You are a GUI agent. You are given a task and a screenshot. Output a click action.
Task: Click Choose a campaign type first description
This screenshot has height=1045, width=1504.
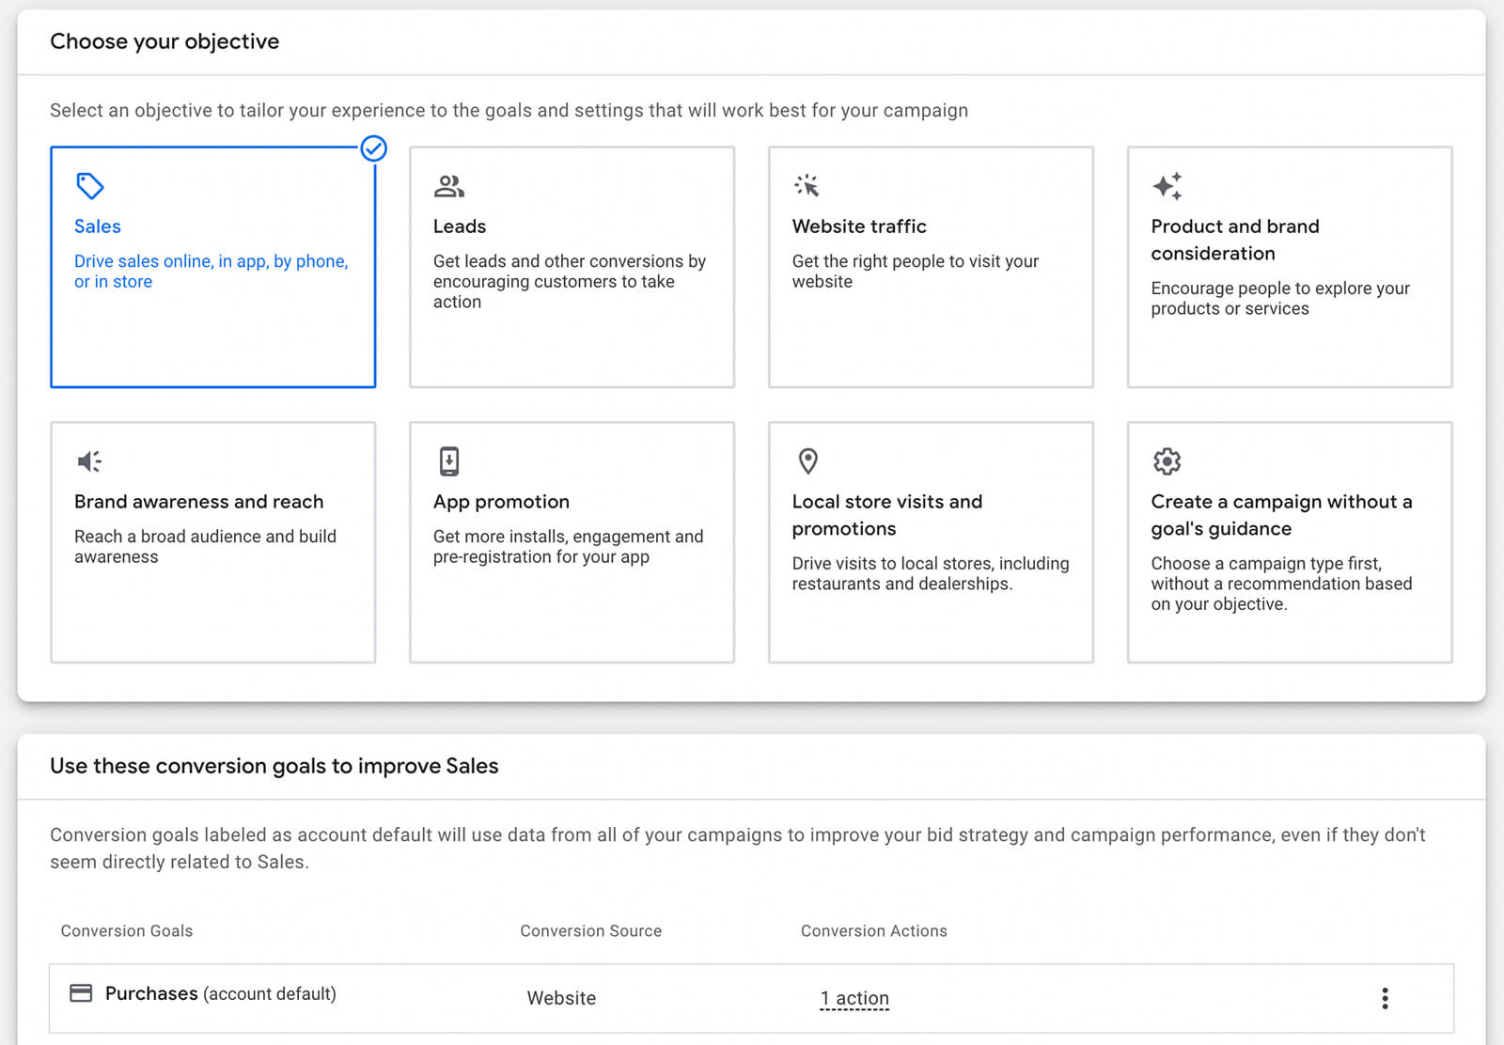(1282, 584)
